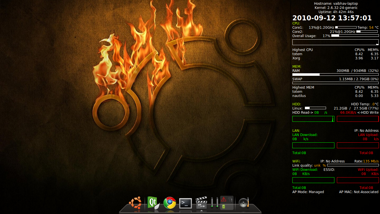Click the LAN Upload: label
Screen dimensions: 380x214
[368, 135]
